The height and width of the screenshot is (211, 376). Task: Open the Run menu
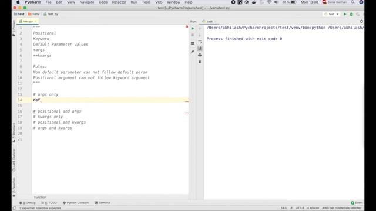pyautogui.click(x=134, y=2)
